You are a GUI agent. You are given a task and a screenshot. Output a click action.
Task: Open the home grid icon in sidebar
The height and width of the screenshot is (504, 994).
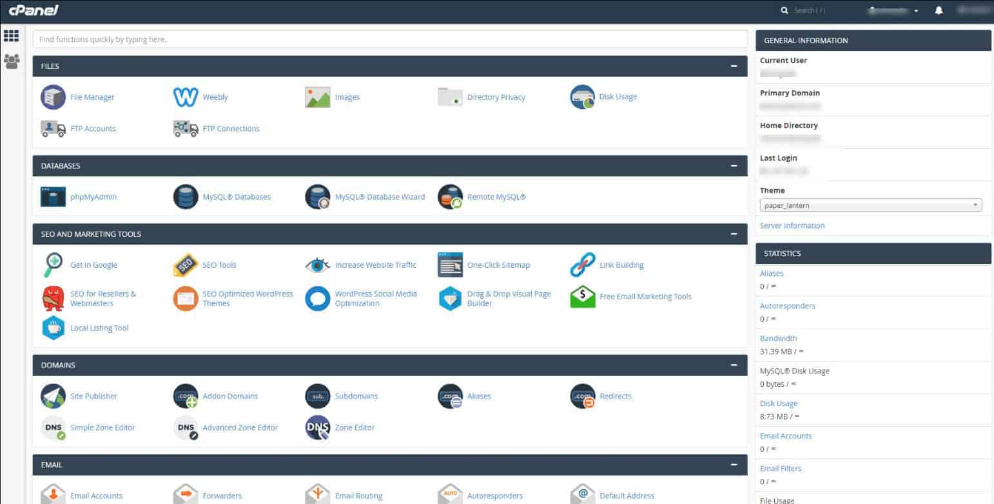pyautogui.click(x=11, y=36)
